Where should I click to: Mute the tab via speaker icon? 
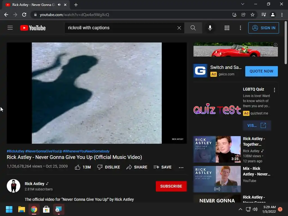59,5
